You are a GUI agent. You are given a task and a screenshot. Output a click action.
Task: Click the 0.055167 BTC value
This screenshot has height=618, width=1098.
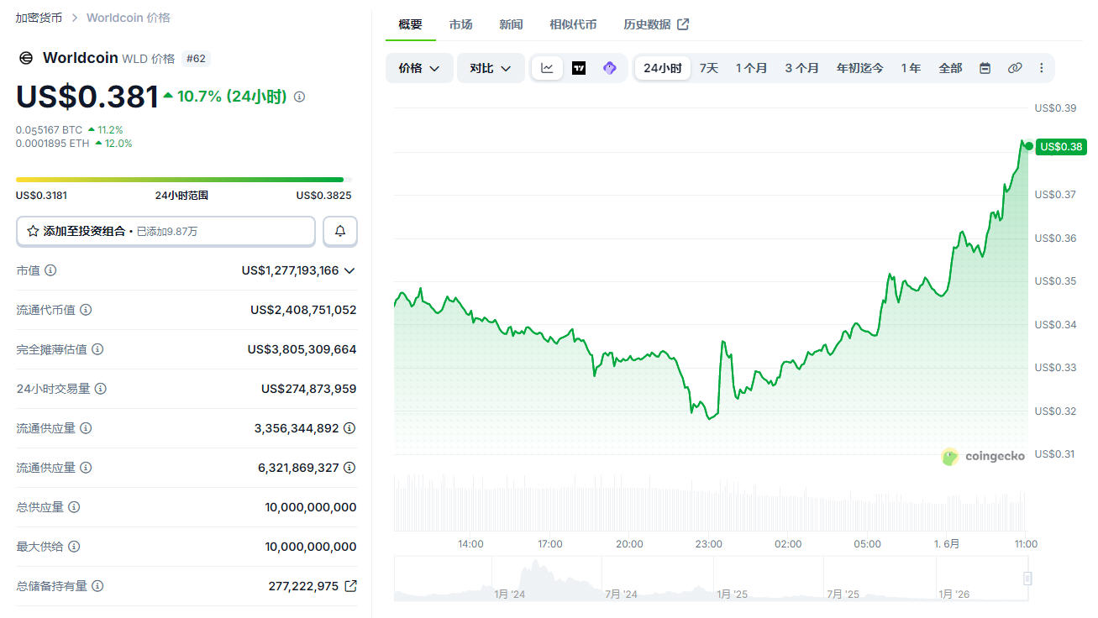50,130
